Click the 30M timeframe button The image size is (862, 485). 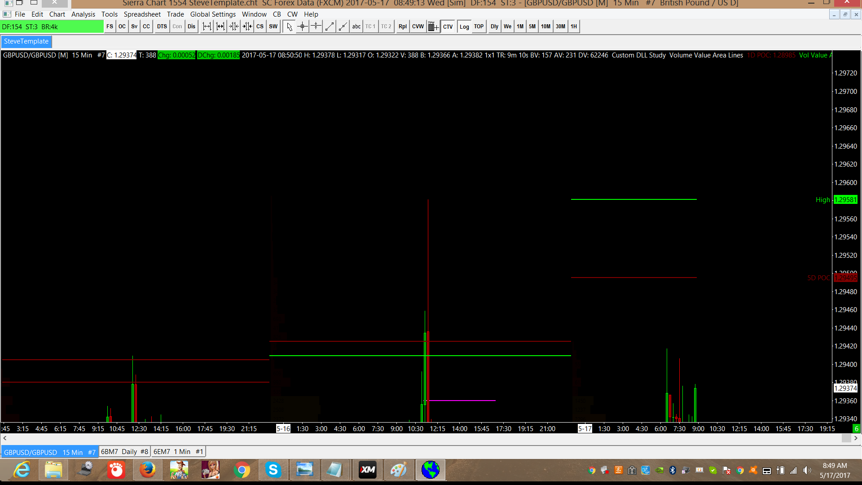(x=560, y=26)
